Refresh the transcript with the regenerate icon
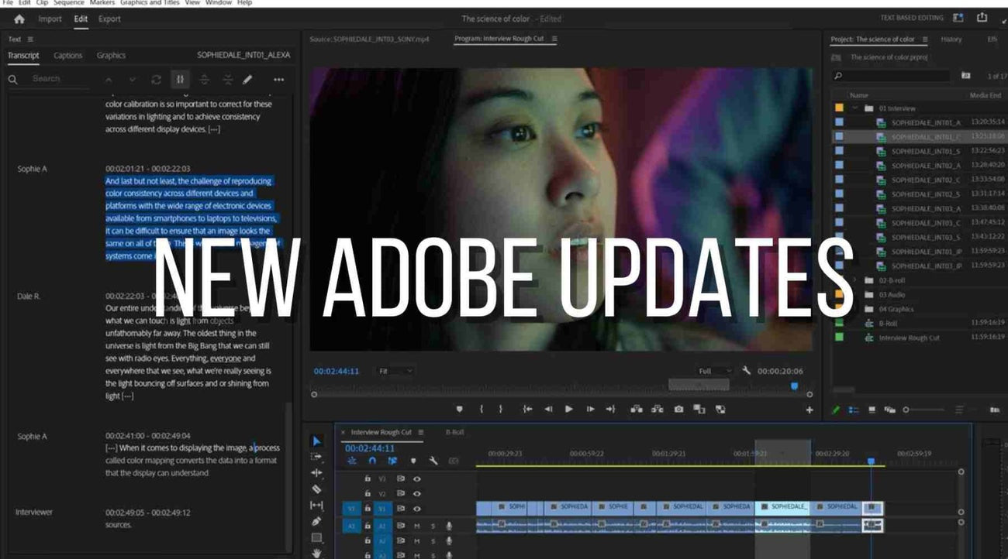1008x559 pixels. coord(155,79)
